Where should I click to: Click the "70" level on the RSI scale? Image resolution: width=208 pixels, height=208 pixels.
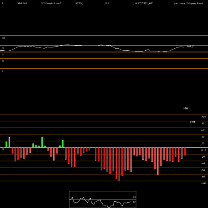(3, 48)
